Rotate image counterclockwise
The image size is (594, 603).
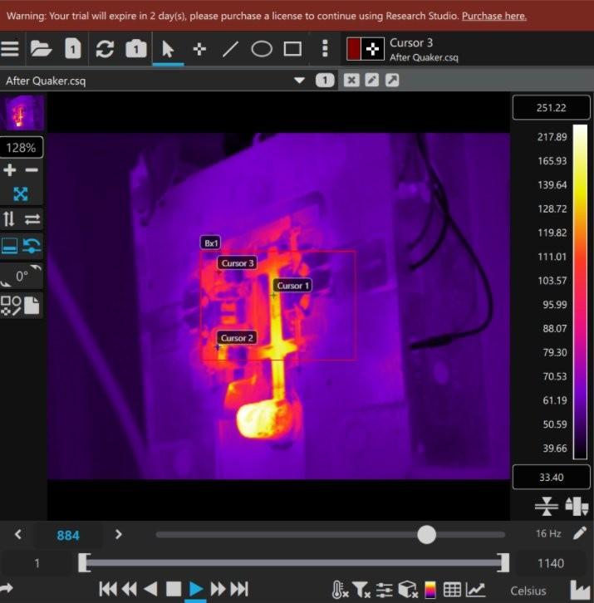pos(5,284)
